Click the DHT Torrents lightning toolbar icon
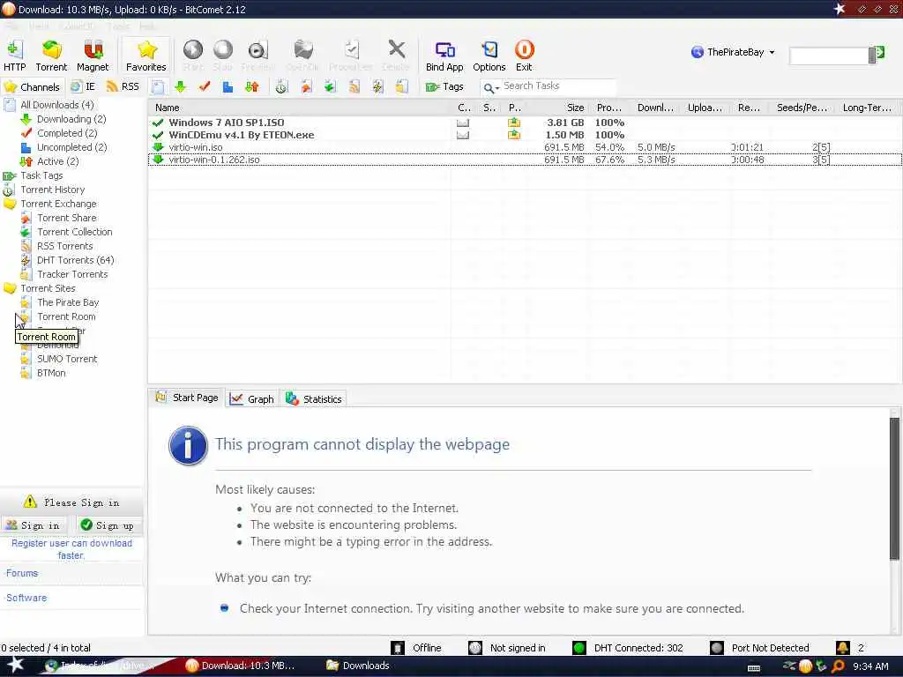Viewport: 903px width, 677px height. click(377, 87)
